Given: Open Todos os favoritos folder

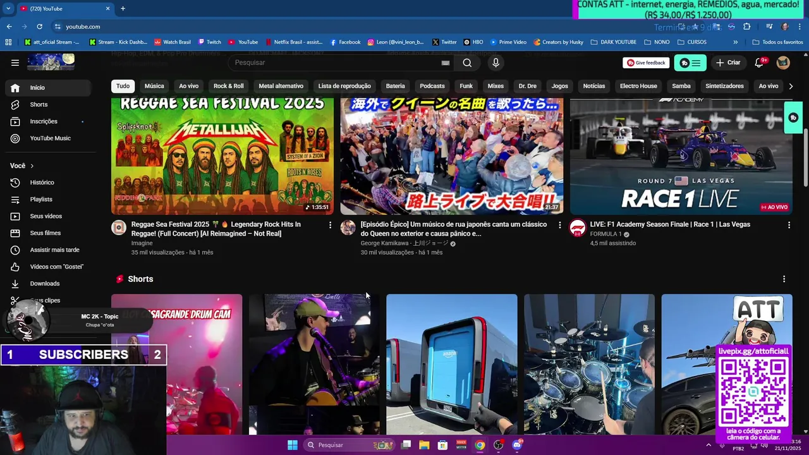Looking at the screenshot, I should 777,42.
